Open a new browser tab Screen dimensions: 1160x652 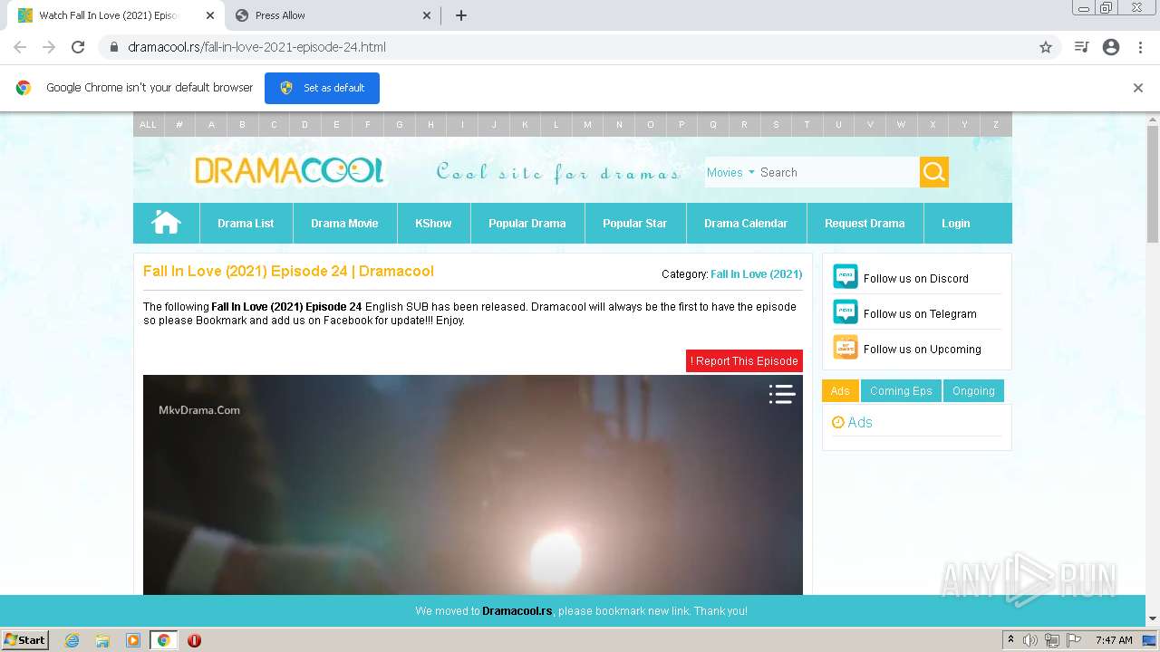tap(460, 15)
